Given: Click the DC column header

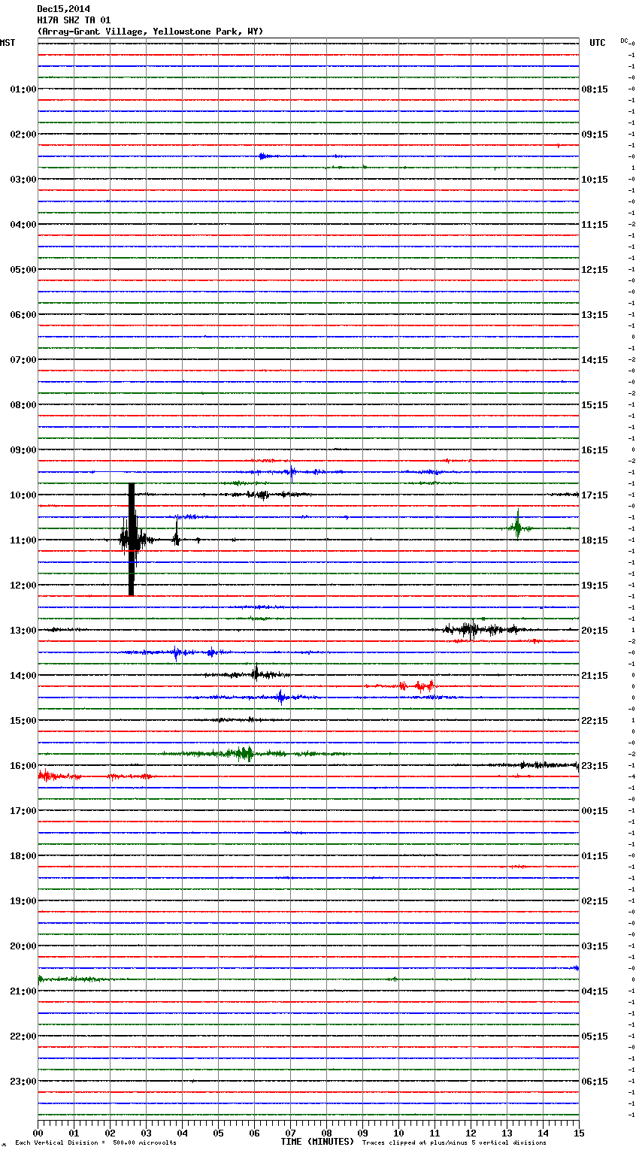Looking at the screenshot, I should click(x=625, y=41).
